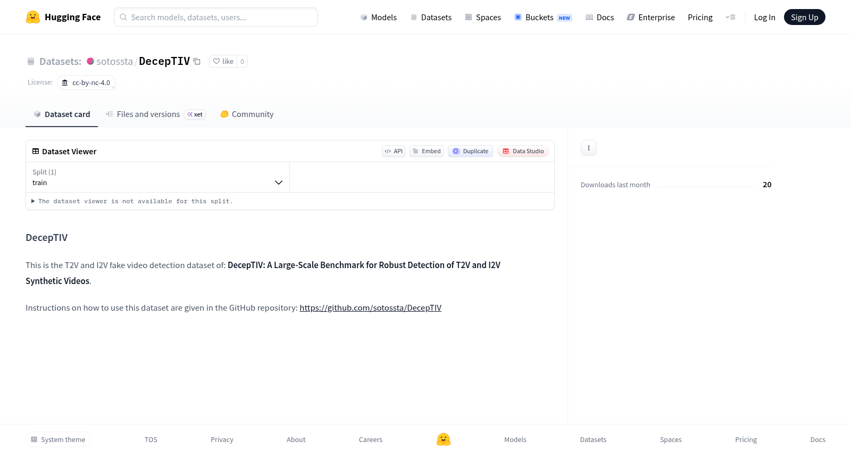This screenshot has width=851, height=458.
Task: Click the Dataset Viewer heading
Action: pos(69,151)
